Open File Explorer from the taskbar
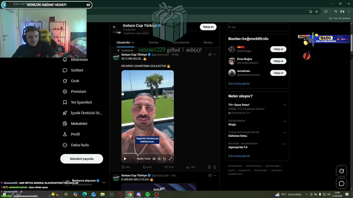This screenshot has height=198, width=353. (103, 194)
